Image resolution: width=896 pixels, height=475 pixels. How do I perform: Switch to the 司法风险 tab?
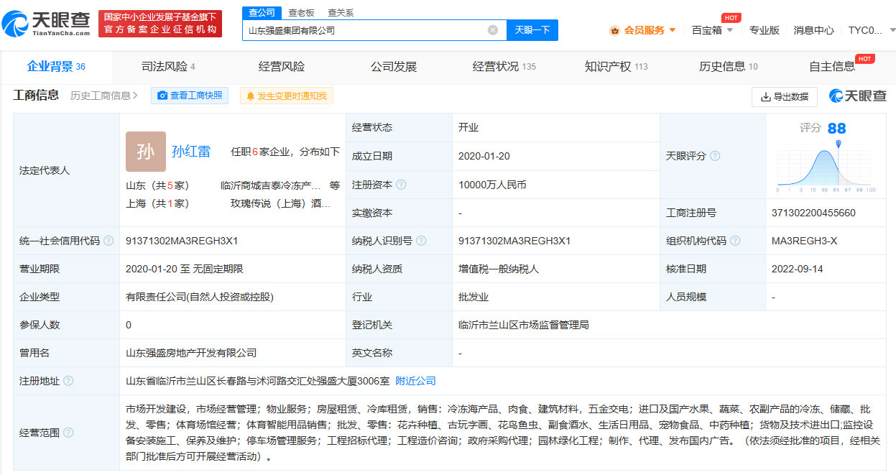click(x=168, y=67)
